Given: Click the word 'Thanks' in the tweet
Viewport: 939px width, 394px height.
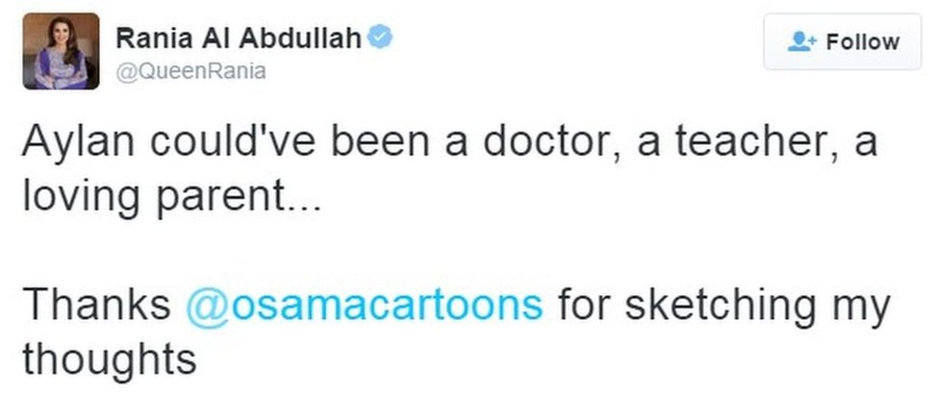Looking at the screenshot, I should coord(96,305).
